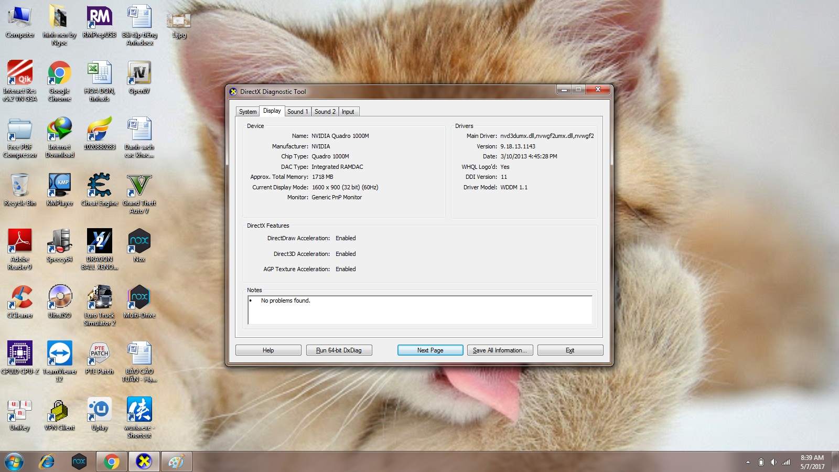Image resolution: width=839 pixels, height=472 pixels.
Task: Select the Display tab in DxDiag
Action: 272,111
